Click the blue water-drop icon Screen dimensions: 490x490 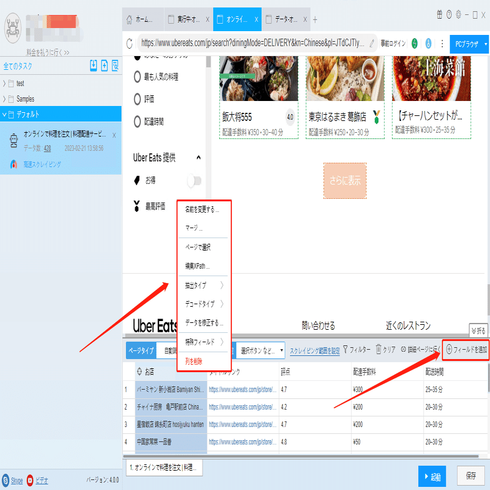pos(428,44)
